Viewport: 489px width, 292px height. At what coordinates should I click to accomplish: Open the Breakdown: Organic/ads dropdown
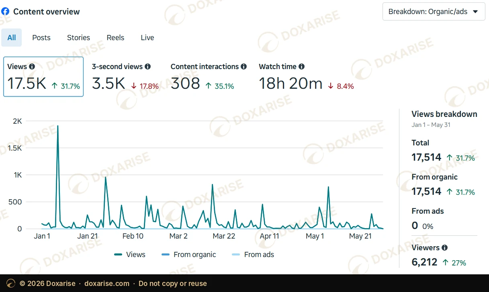point(434,12)
